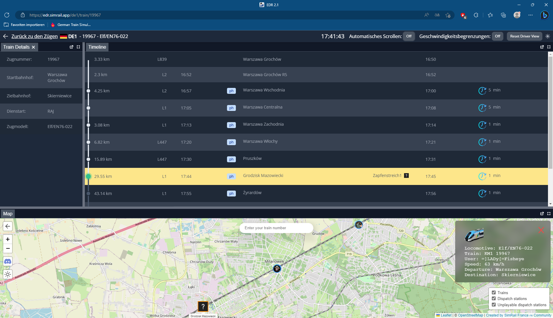
Task: Zoom out on the map
Action: (8, 248)
